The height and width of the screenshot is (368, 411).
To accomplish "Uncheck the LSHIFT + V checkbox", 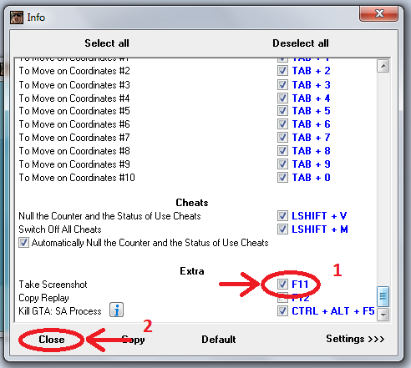I will [x=282, y=216].
